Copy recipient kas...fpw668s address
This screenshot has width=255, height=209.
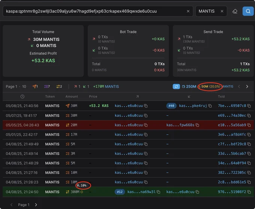click(197, 125)
